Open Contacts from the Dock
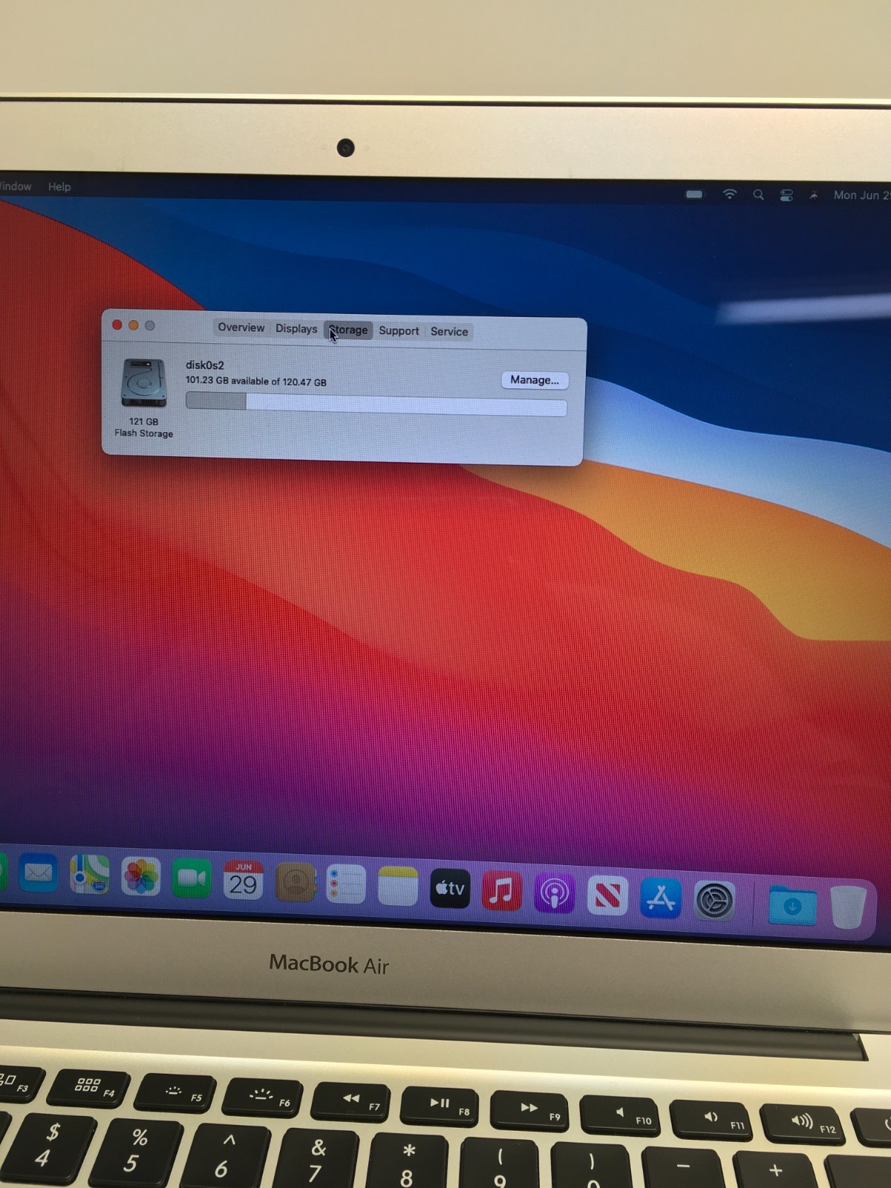Viewport: 891px width, 1188px height. tap(295, 883)
